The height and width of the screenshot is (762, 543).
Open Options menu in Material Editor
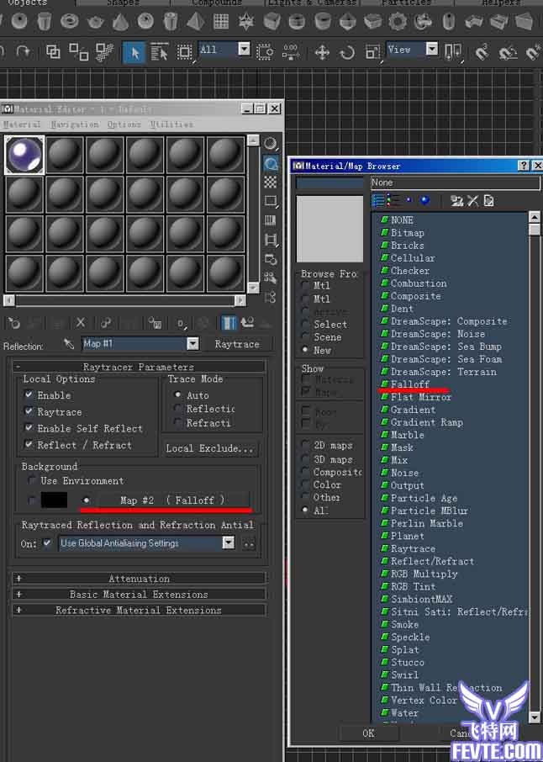(124, 124)
